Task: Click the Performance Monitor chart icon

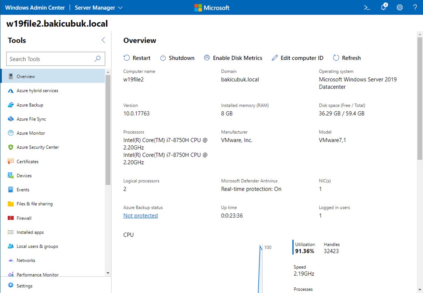Action: (x=11, y=274)
